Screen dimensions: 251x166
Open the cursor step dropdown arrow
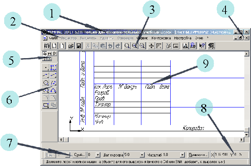click(142, 155)
